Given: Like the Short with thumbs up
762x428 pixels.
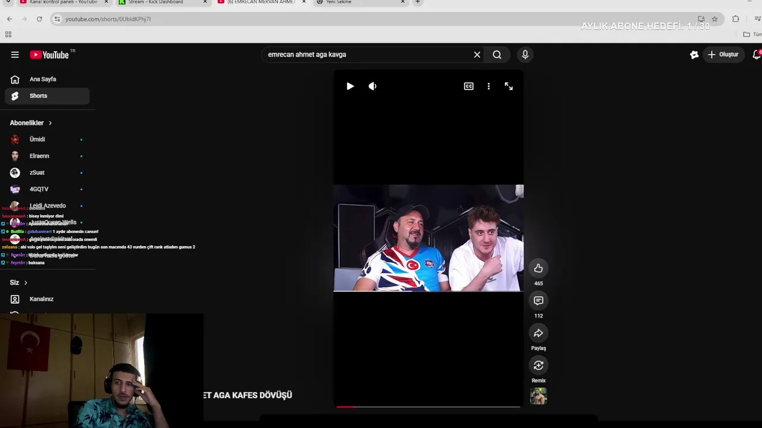Looking at the screenshot, I should click(x=538, y=268).
